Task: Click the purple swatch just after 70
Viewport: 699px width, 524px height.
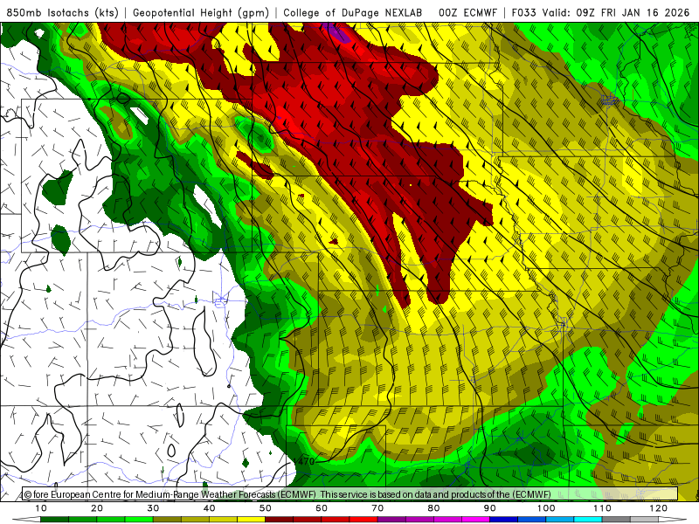Action: point(391,520)
